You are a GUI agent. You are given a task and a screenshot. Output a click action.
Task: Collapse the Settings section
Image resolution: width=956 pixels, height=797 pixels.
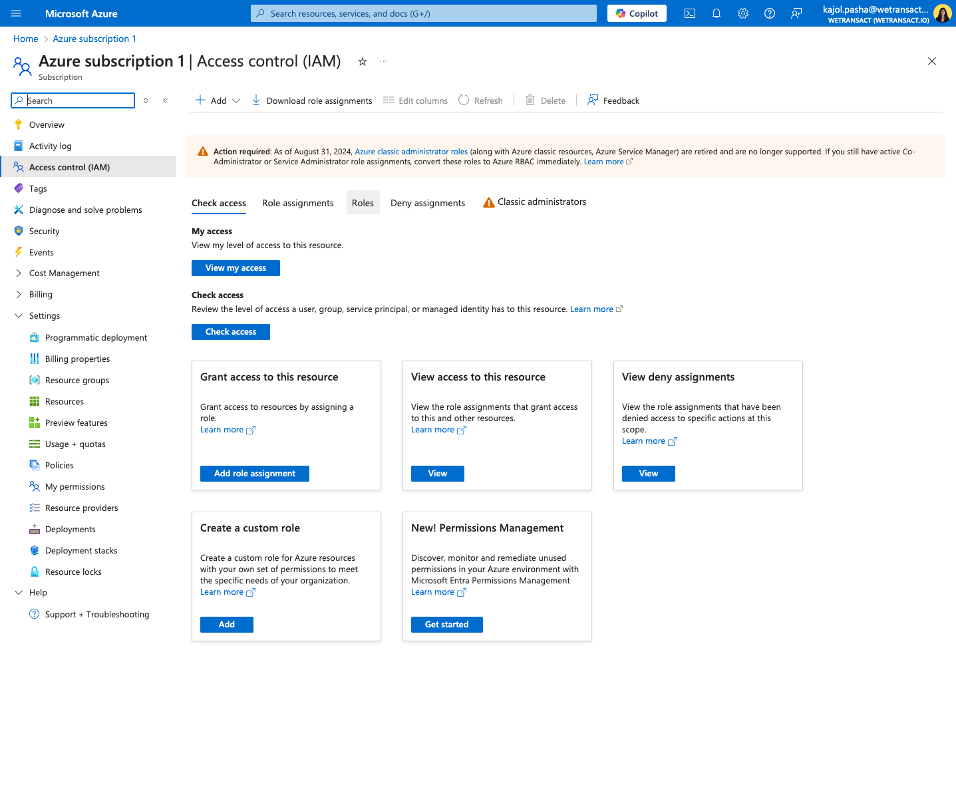tap(19, 315)
